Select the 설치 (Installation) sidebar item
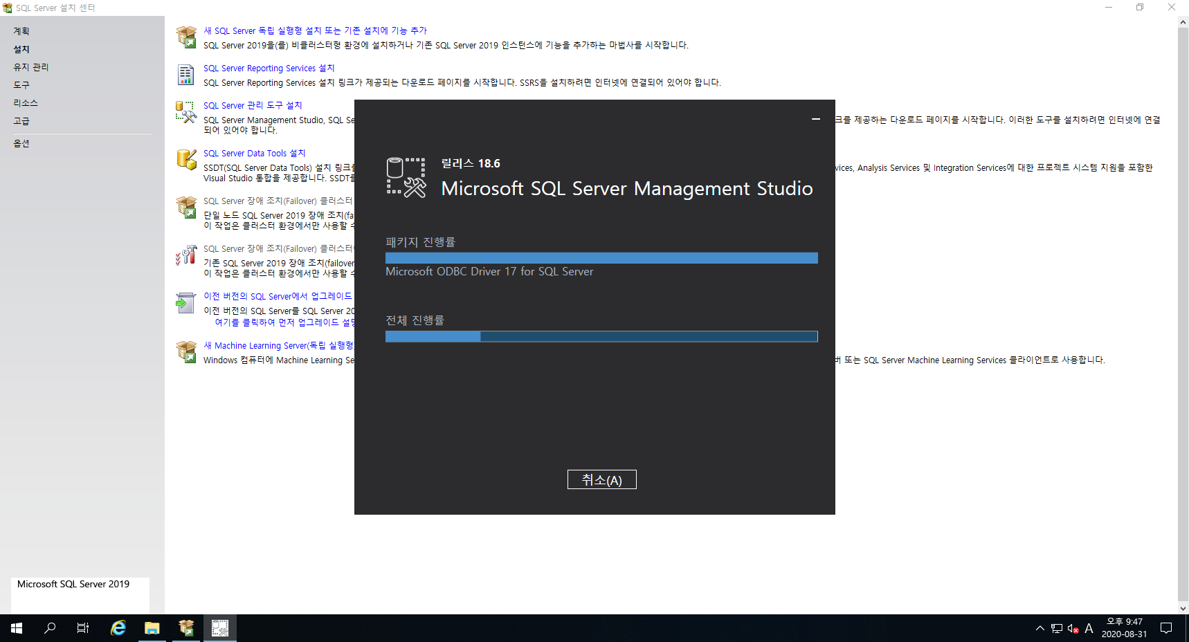 pyautogui.click(x=21, y=49)
